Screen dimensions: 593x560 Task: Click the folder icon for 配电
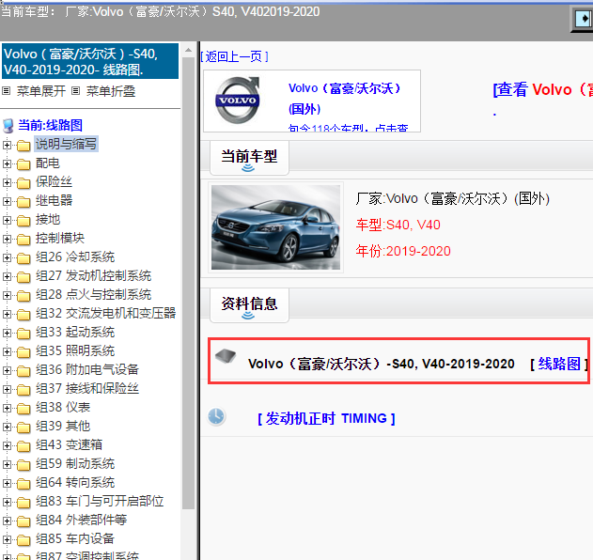pos(23,164)
